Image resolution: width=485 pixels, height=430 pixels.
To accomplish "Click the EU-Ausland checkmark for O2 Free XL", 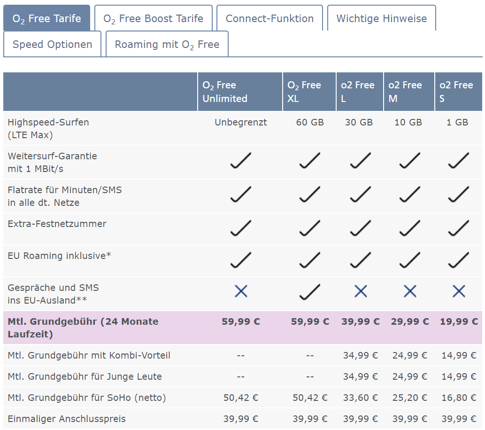I will tap(309, 292).
